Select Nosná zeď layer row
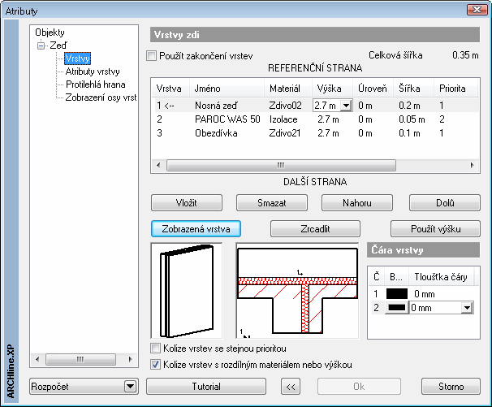The height and width of the screenshot is (407, 492). click(317, 106)
